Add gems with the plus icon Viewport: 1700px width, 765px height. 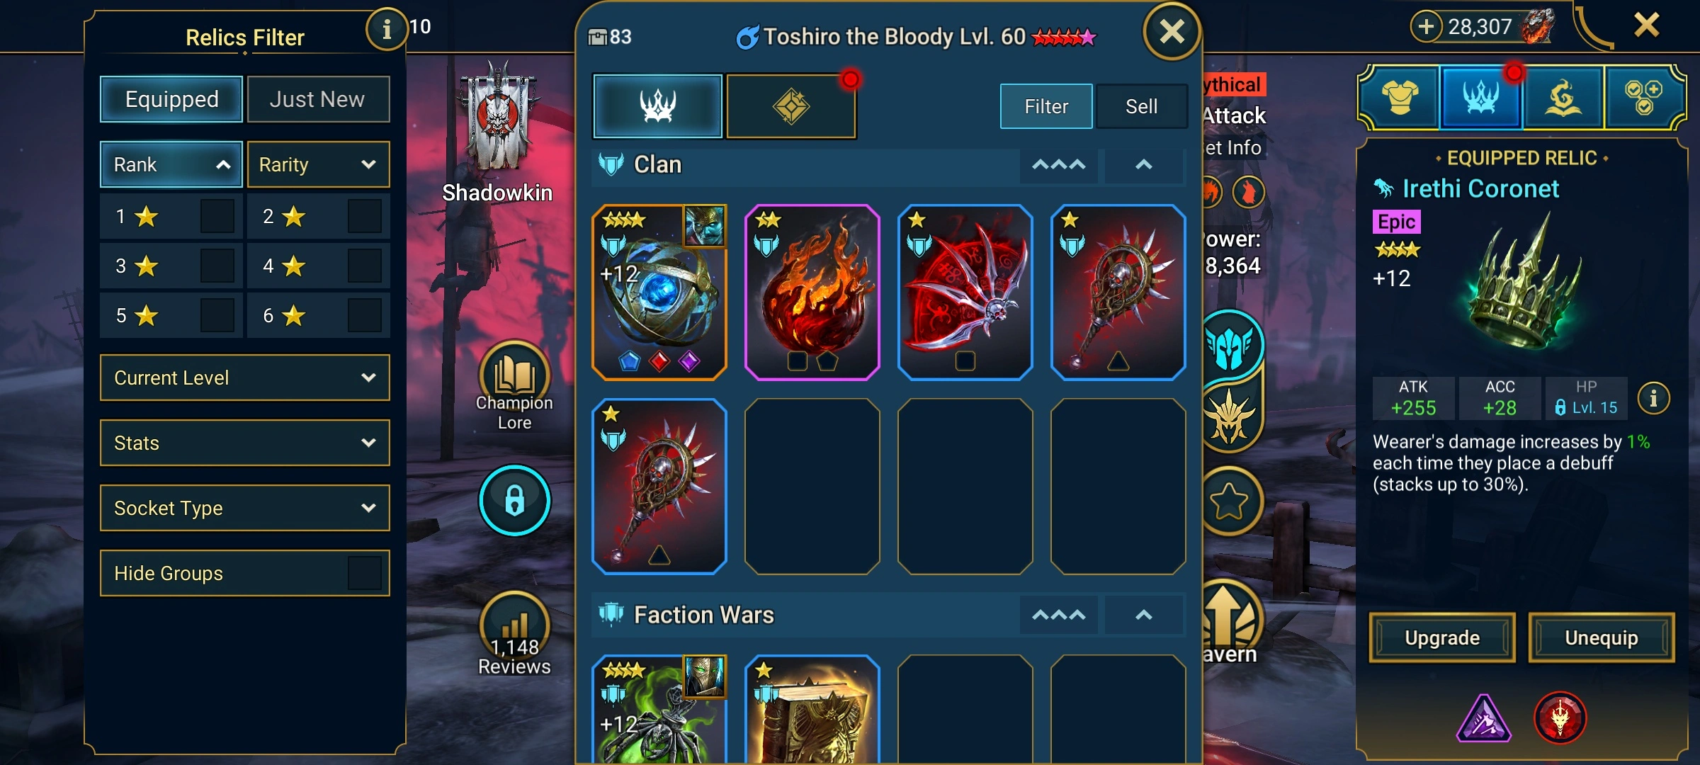[x=1427, y=27]
